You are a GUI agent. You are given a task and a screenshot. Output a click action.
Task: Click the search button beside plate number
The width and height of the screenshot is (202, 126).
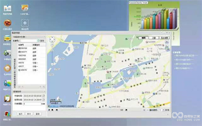(x=41, y=41)
